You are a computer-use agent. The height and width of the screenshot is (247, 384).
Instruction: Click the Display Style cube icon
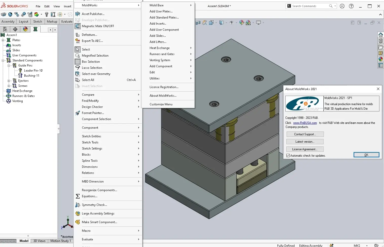221,23
